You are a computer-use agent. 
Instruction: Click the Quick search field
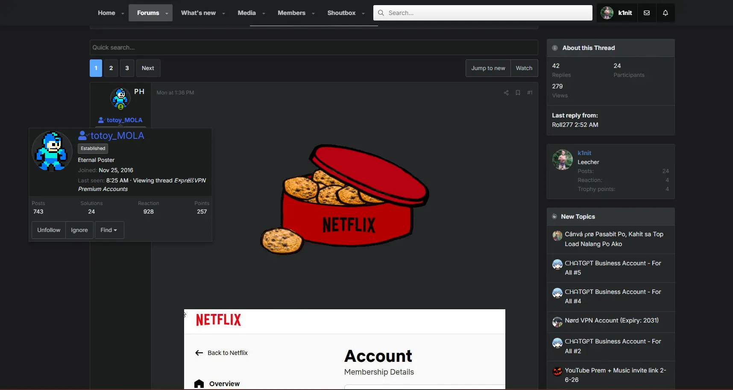[x=314, y=47]
